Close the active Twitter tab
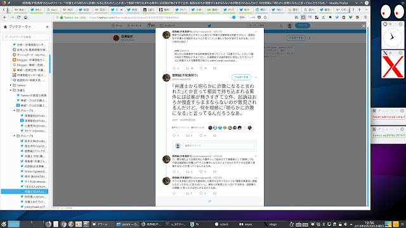This screenshot has width=406, height=228. 121,10
